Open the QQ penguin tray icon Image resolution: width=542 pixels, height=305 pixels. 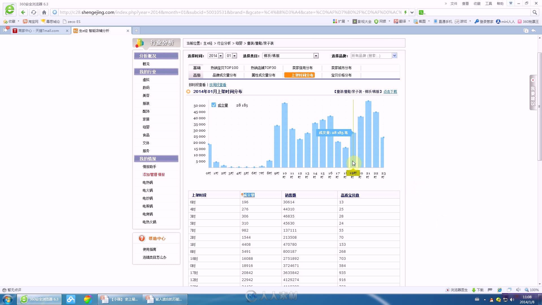(491, 300)
